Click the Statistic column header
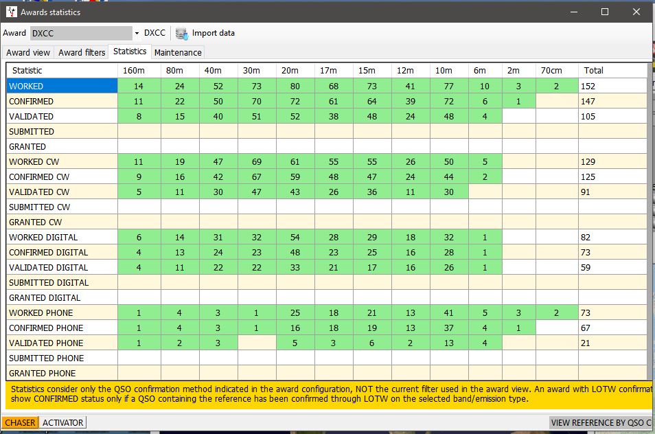655x434 pixels. [x=62, y=71]
